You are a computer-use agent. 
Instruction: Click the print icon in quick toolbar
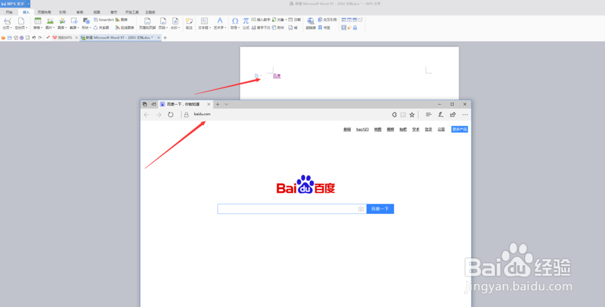coord(22,37)
